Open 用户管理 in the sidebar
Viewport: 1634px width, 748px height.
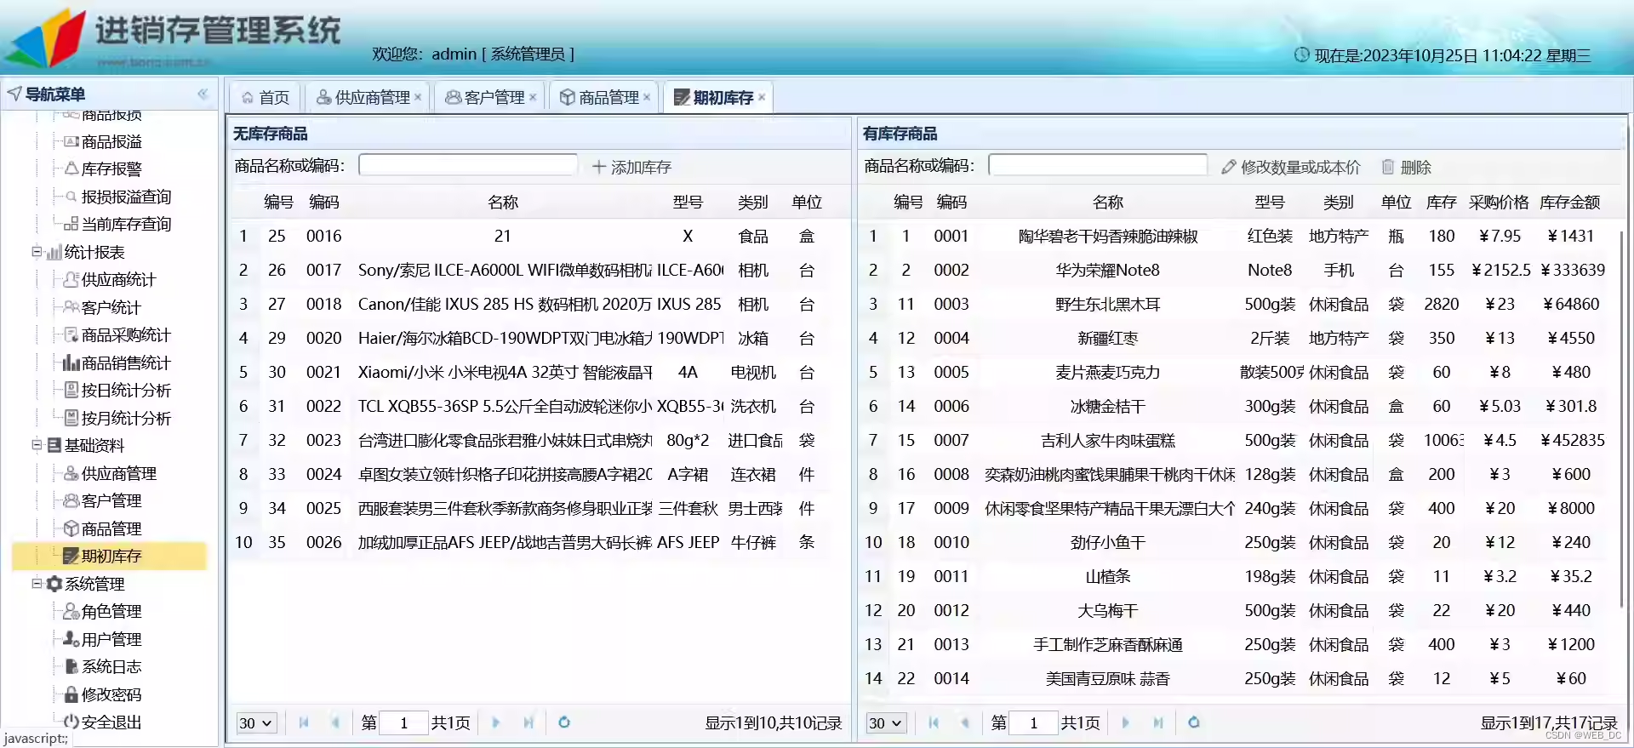[x=111, y=639]
